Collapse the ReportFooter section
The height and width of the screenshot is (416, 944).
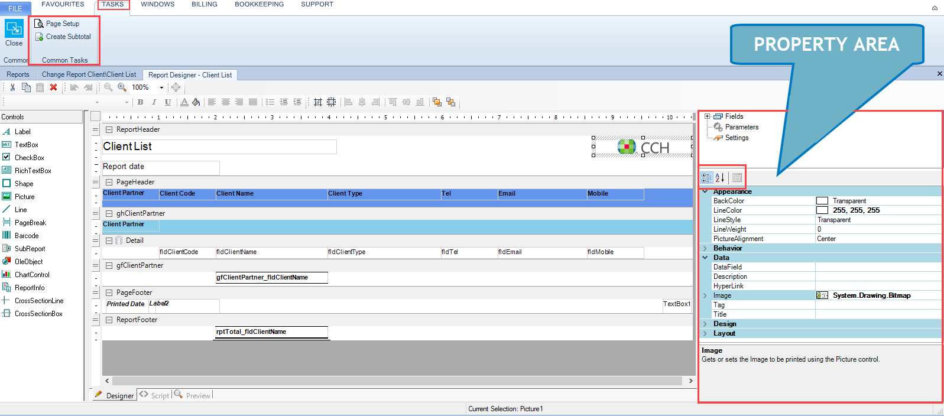109,320
